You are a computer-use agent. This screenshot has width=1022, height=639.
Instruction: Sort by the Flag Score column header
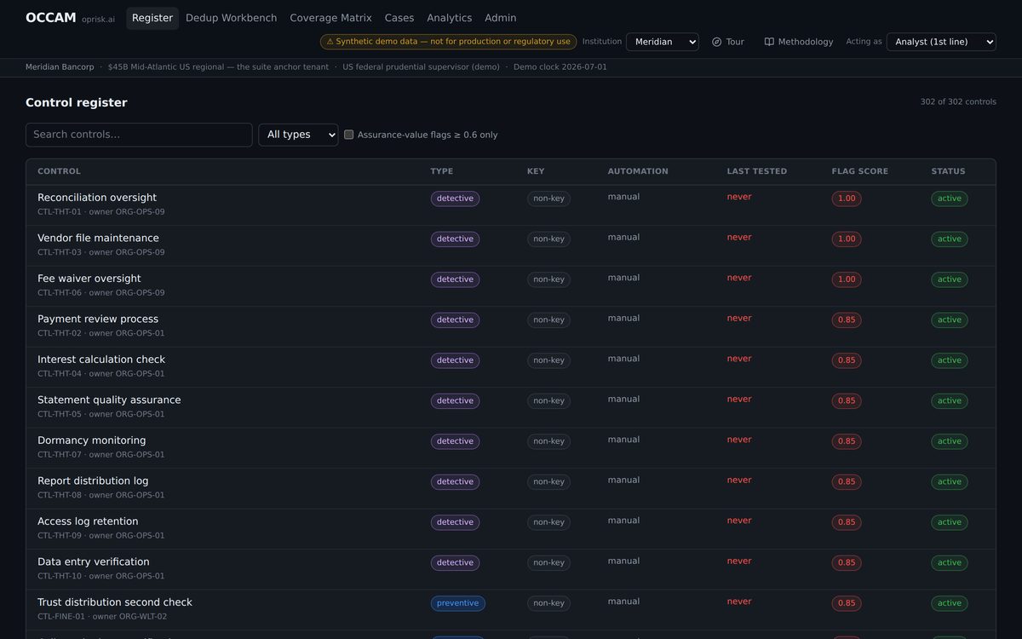click(x=860, y=171)
